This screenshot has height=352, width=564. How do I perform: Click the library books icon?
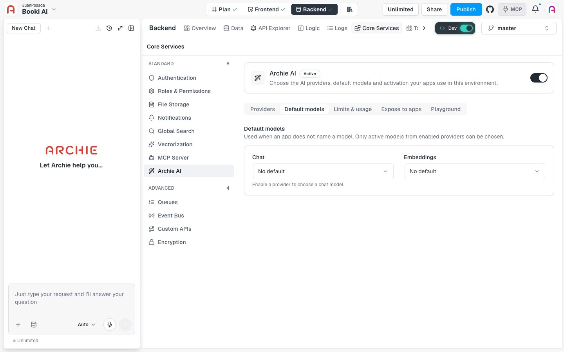click(x=350, y=9)
